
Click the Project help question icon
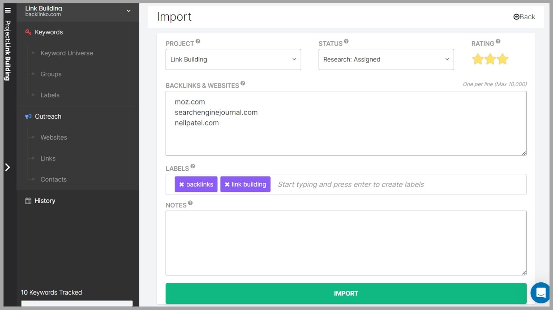[x=198, y=41]
